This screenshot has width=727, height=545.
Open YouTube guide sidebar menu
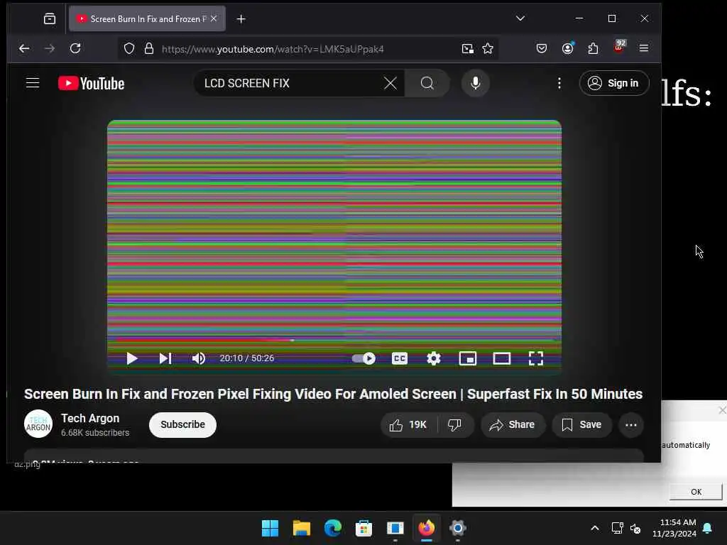[x=33, y=83]
